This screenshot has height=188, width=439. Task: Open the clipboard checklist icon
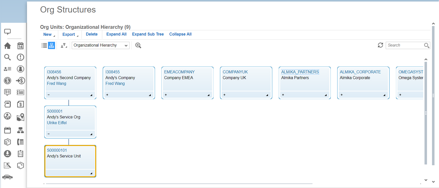(x=20, y=153)
